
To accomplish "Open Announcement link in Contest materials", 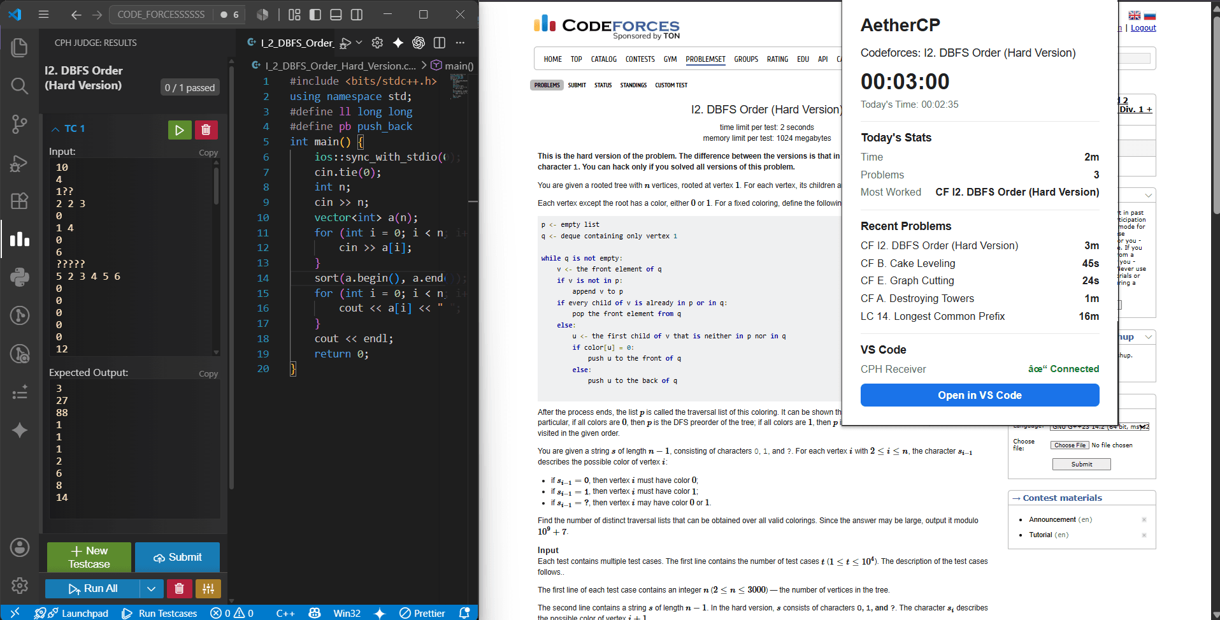I will pos(1052,519).
